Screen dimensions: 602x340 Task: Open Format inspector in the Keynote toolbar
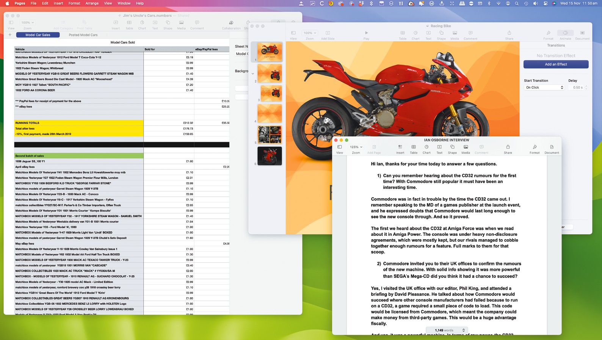[548, 35]
